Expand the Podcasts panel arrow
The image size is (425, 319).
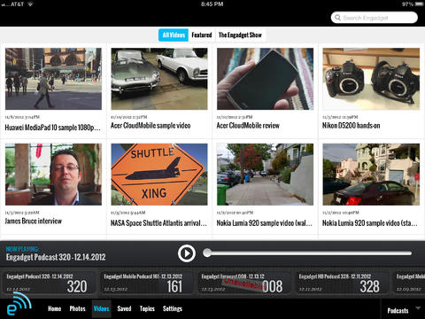(x=418, y=308)
